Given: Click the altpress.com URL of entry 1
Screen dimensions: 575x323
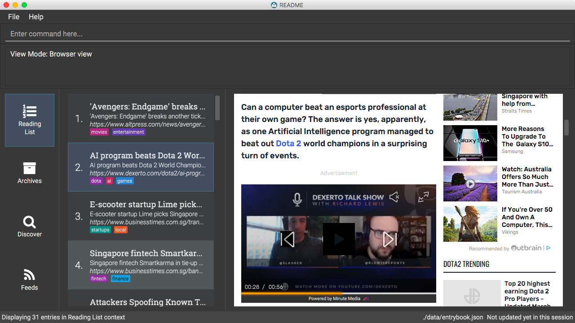Looking at the screenshot, I should pyautogui.click(x=147, y=124).
